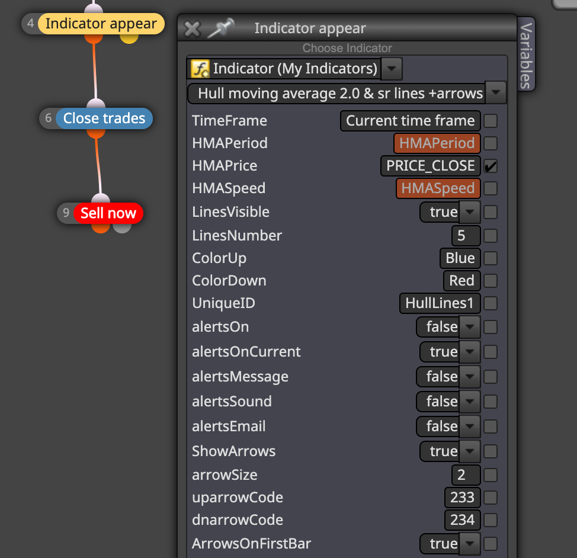Tick the alertsOn row checkbox

tap(491, 327)
